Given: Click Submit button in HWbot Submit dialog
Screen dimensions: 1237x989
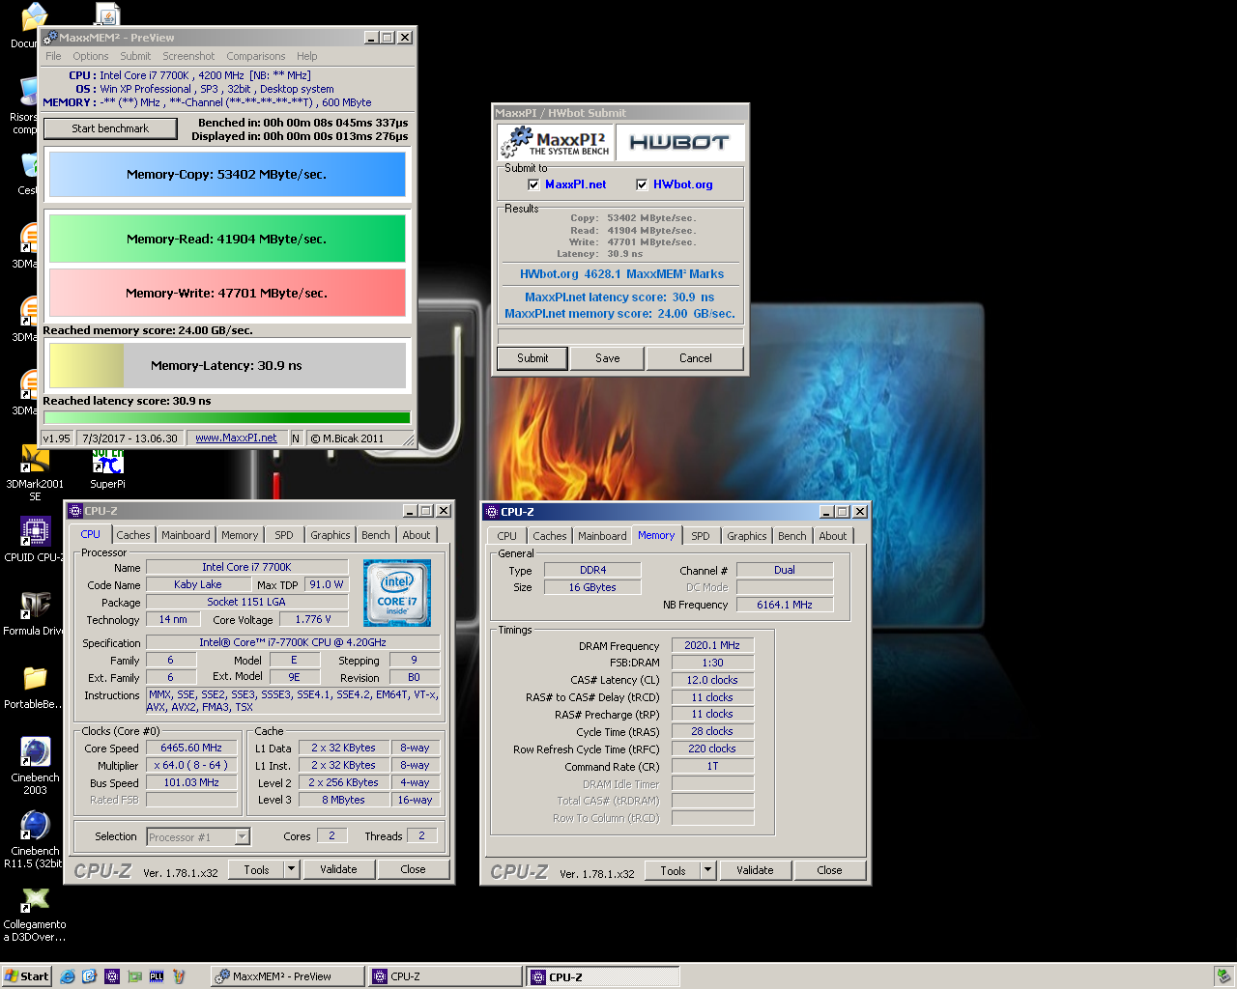Looking at the screenshot, I should coord(532,358).
